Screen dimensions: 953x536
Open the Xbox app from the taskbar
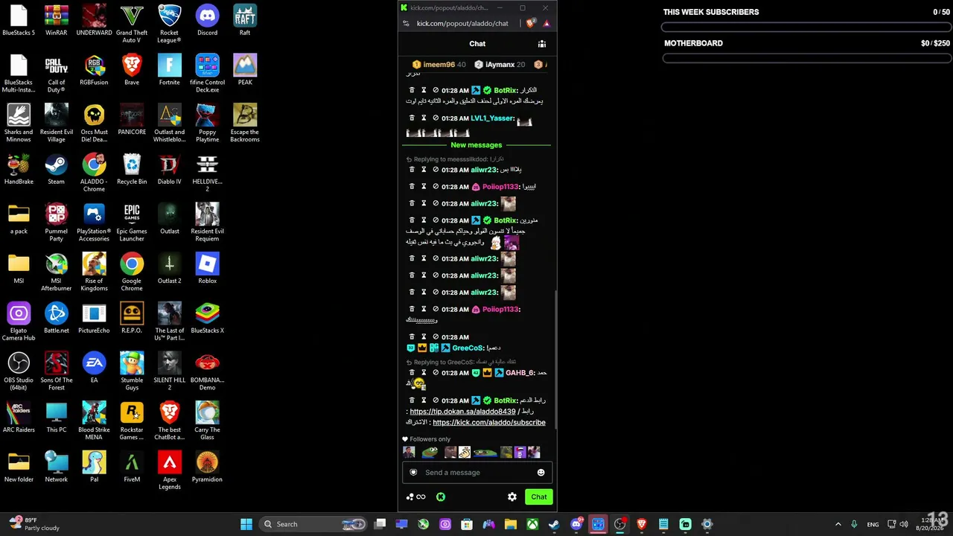pyautogui.click(x=533, y=524)
